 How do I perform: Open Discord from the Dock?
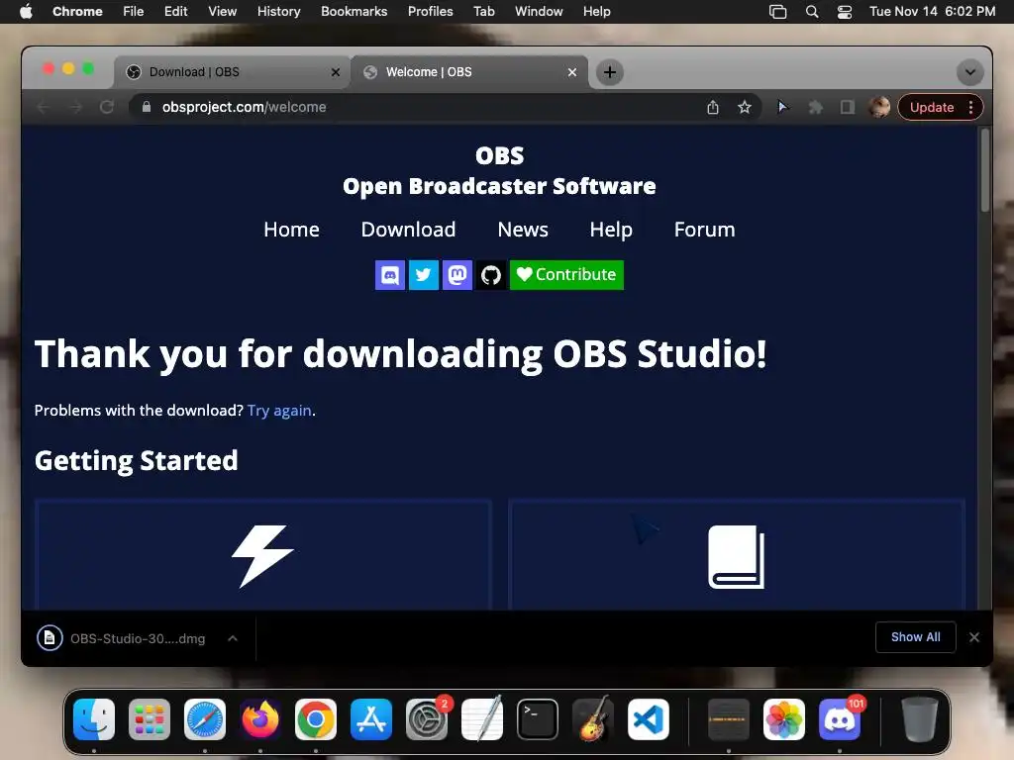[x=840, y=719]
